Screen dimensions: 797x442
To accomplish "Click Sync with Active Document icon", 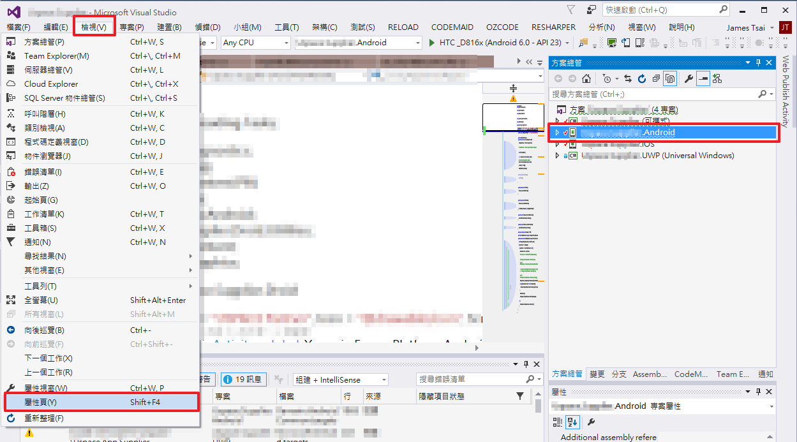I will click(628, 78).
